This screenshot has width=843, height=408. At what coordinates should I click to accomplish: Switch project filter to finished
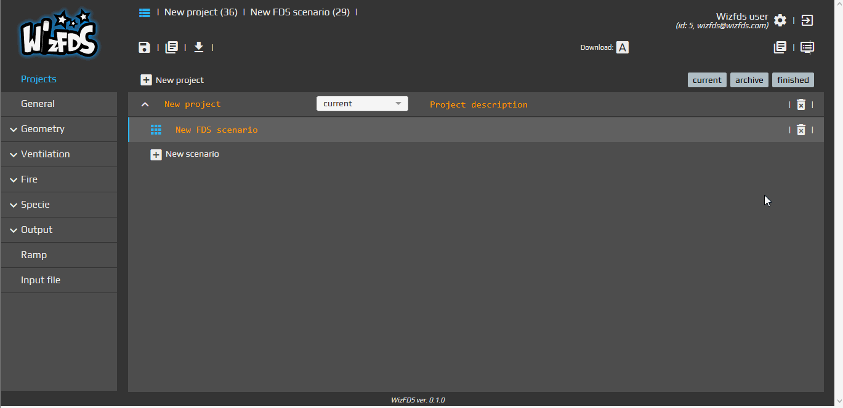[793, 80]
